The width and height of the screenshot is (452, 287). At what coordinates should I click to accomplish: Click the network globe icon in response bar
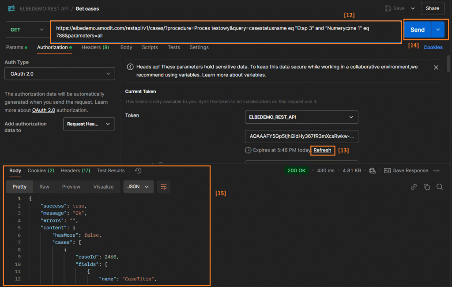click(372, 171)
